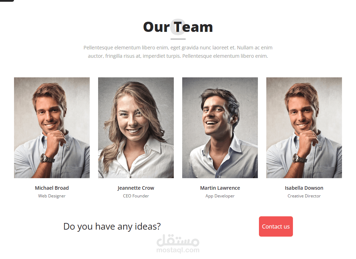Open Isabella Dowson's team photo

(304, 128)
